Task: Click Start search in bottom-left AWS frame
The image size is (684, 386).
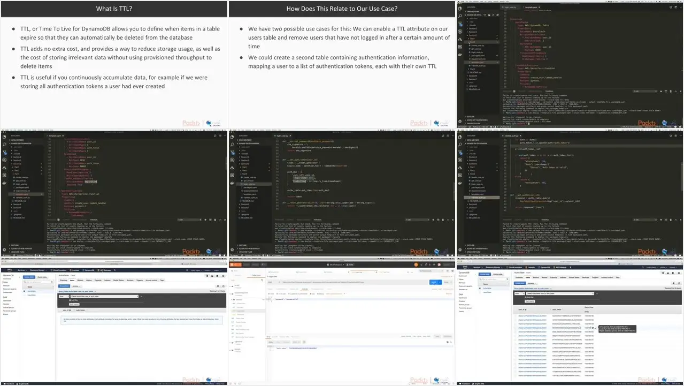Action: pyautogui.click(x=74, y=304)
